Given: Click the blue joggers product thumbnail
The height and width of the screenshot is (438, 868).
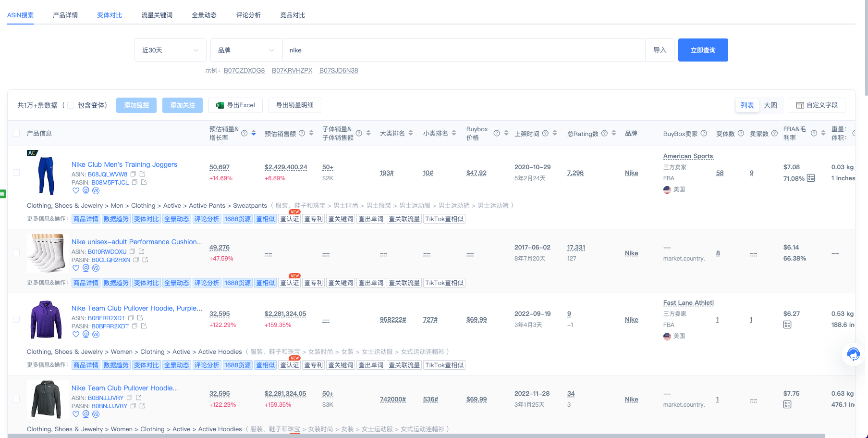Looking at the screenshot, I should pyautogui.click(x=46, y=175).
